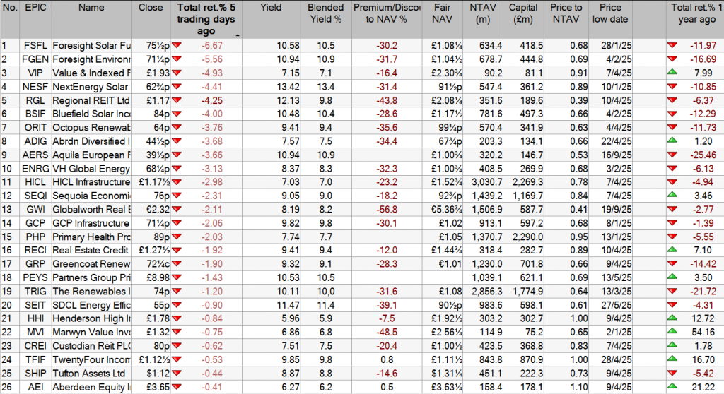Select the NESF EPIC cell

(35, 87)
